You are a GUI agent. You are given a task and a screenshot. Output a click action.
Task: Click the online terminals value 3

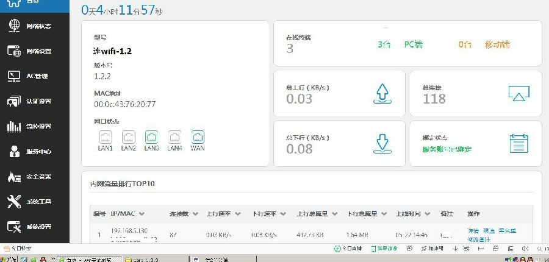[x=290, y=49]
